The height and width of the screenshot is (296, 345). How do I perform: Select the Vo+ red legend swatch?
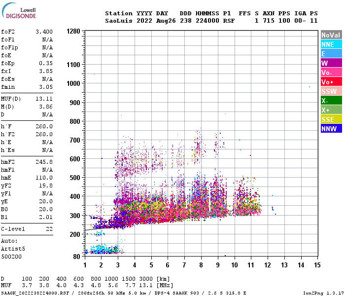[x=331, y=82]
